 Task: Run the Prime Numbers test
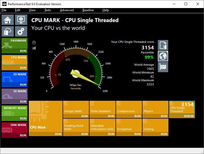pyautogui.click(x=103, y=116)
